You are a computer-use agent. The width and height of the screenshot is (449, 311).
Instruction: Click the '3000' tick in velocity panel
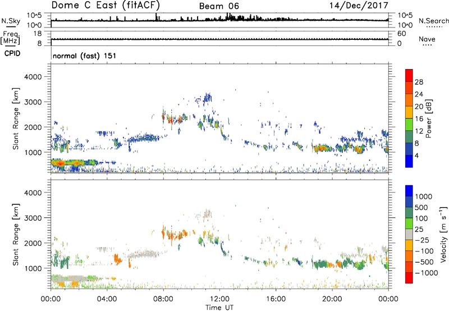click(x=33, y=218)
